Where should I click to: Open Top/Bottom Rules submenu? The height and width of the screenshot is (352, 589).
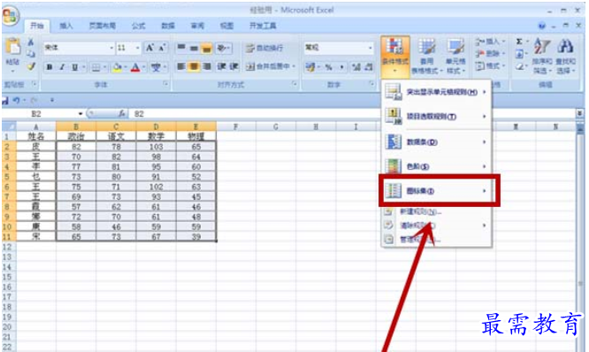tap(437, 117)
